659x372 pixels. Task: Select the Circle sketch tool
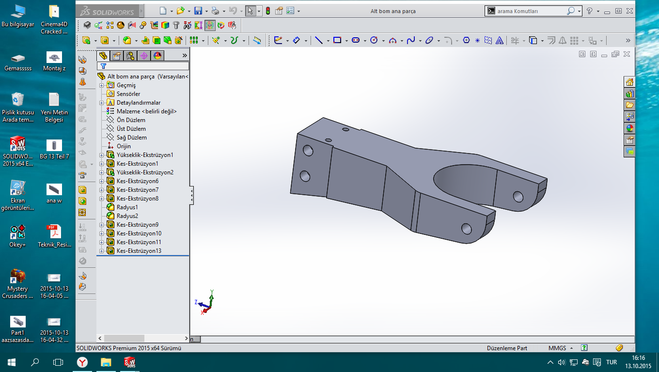pyautogui.click(x=374, y=41)
